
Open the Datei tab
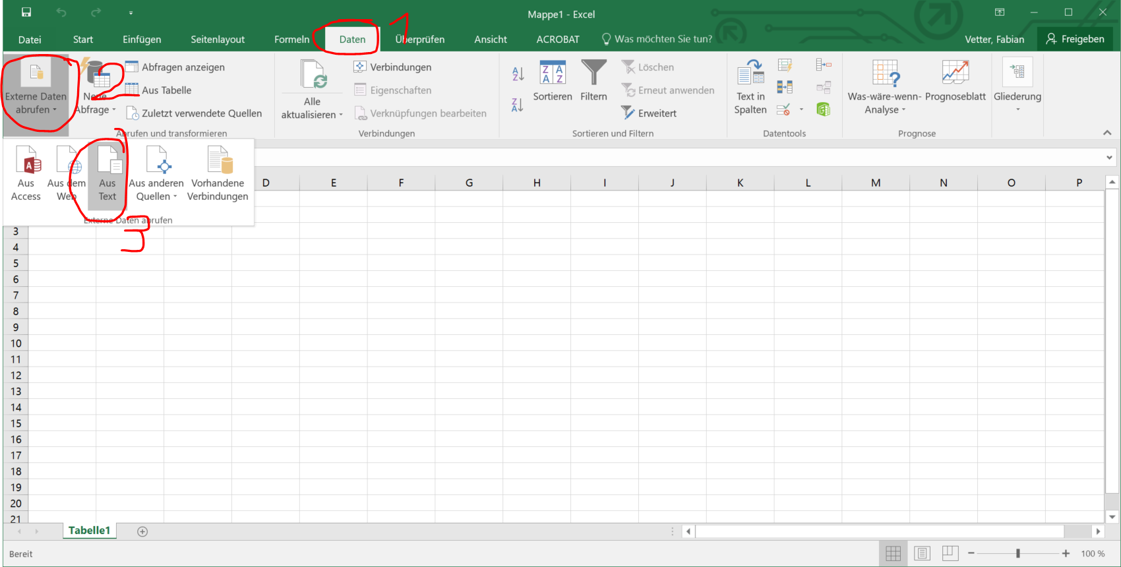pos(30,40)
